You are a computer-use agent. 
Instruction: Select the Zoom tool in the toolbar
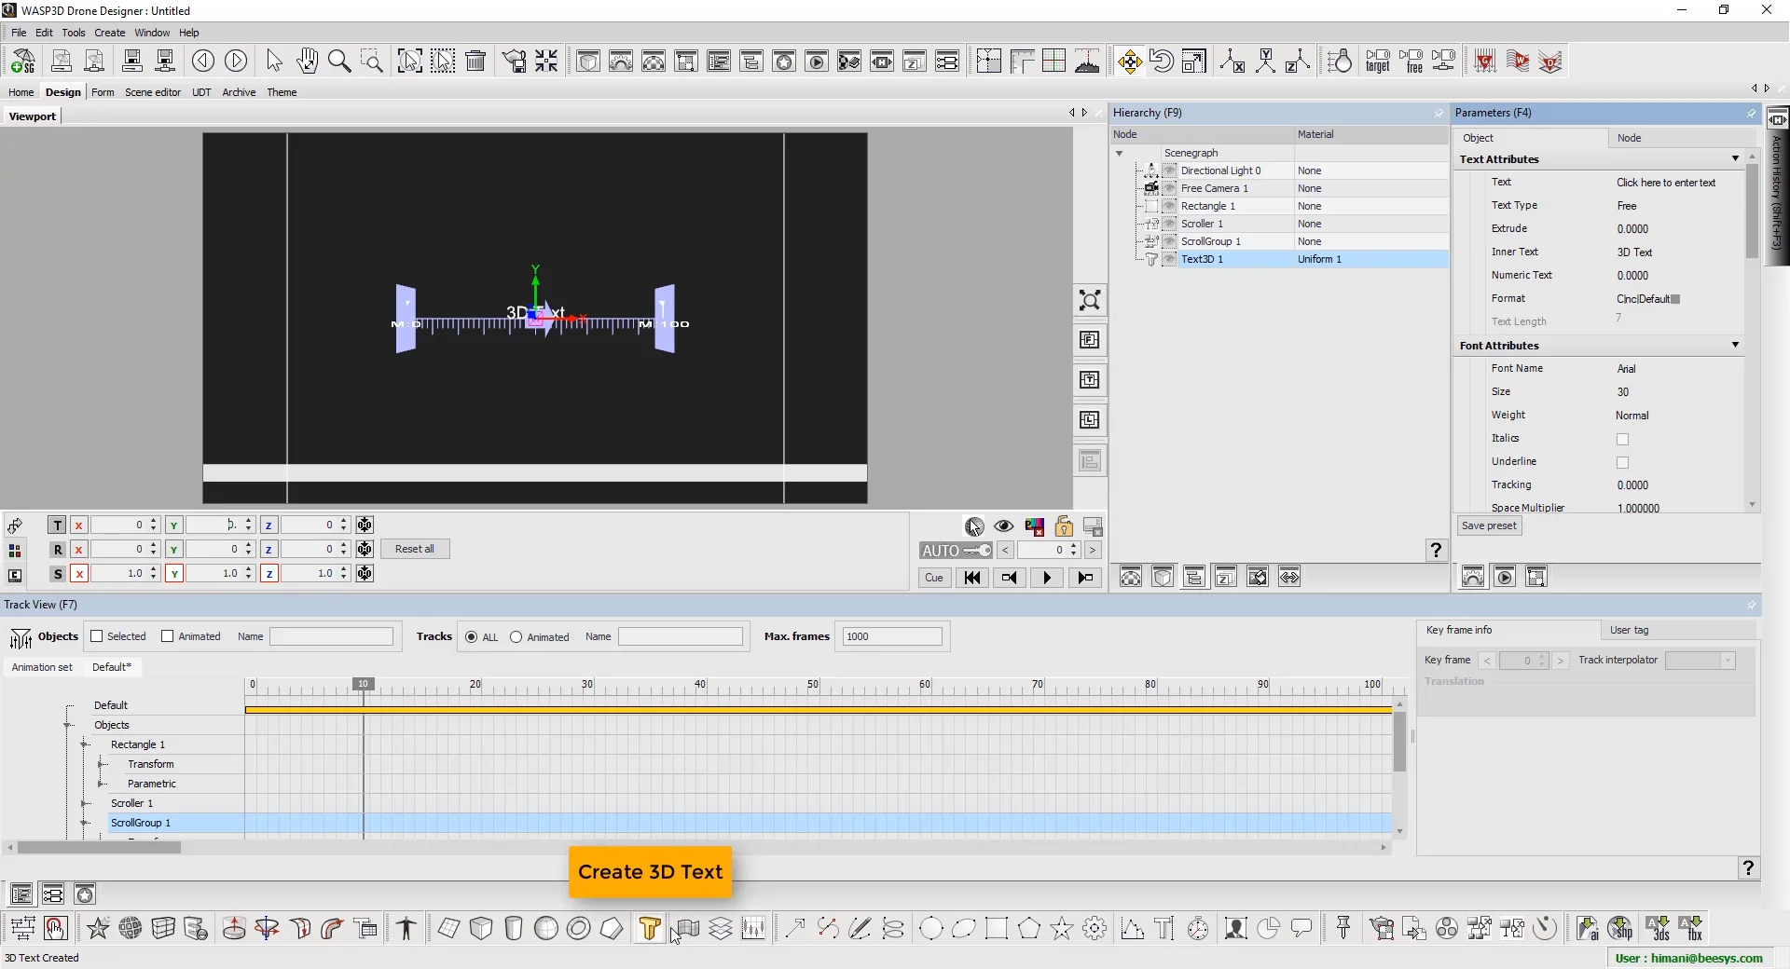click(339, 61)
